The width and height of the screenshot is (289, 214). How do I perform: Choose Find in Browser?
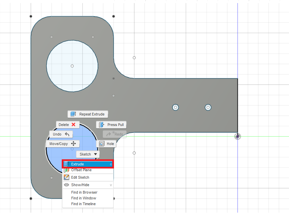coord(84,192)
